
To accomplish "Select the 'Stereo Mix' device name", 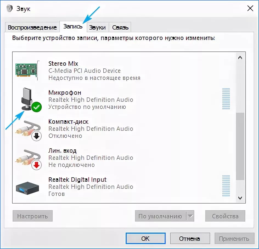I will 63,63.
